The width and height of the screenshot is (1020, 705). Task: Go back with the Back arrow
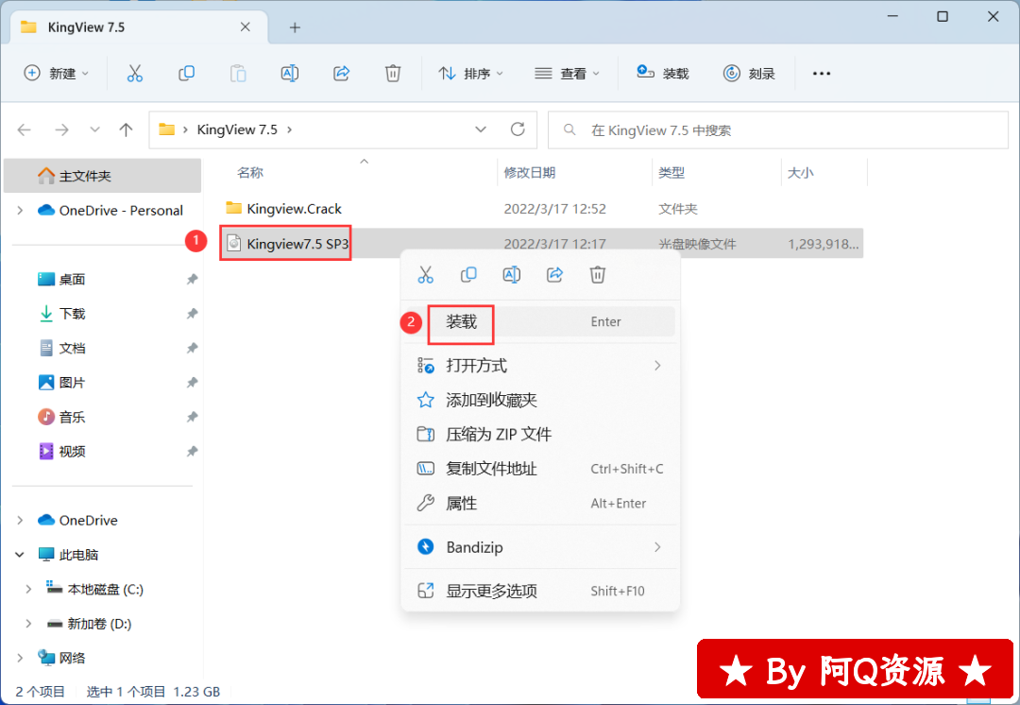pos(24,130)
